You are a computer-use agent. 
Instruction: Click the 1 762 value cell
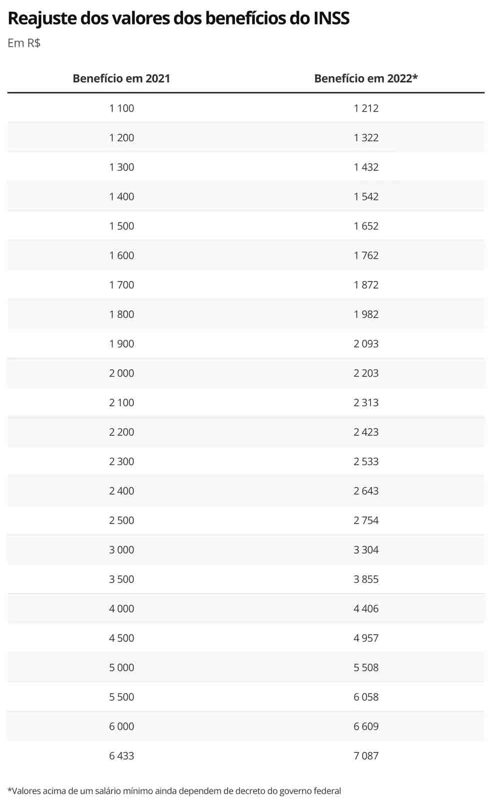click(366, 255)
